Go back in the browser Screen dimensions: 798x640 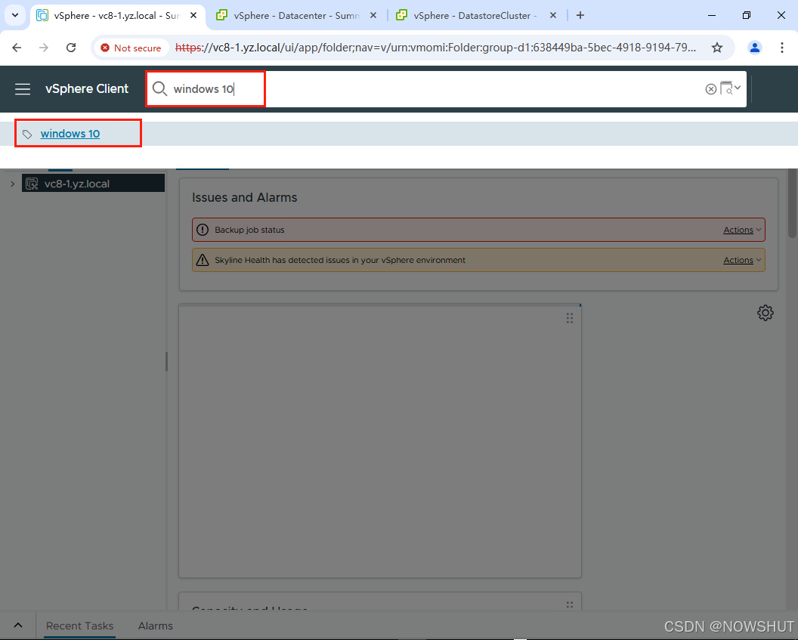point(17,48)
